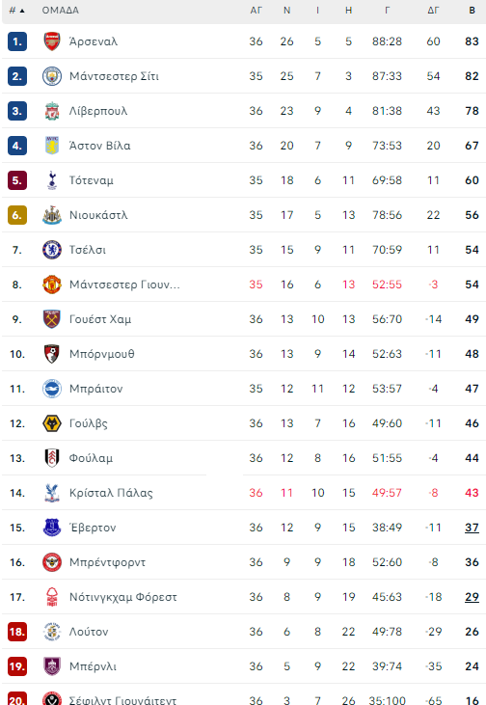
Task: Click the Aston Villa crest
Action: 52,146
